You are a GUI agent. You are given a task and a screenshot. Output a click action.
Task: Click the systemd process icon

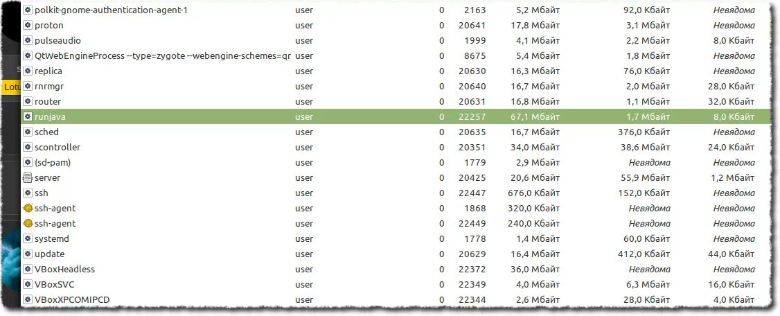(28, 239)
